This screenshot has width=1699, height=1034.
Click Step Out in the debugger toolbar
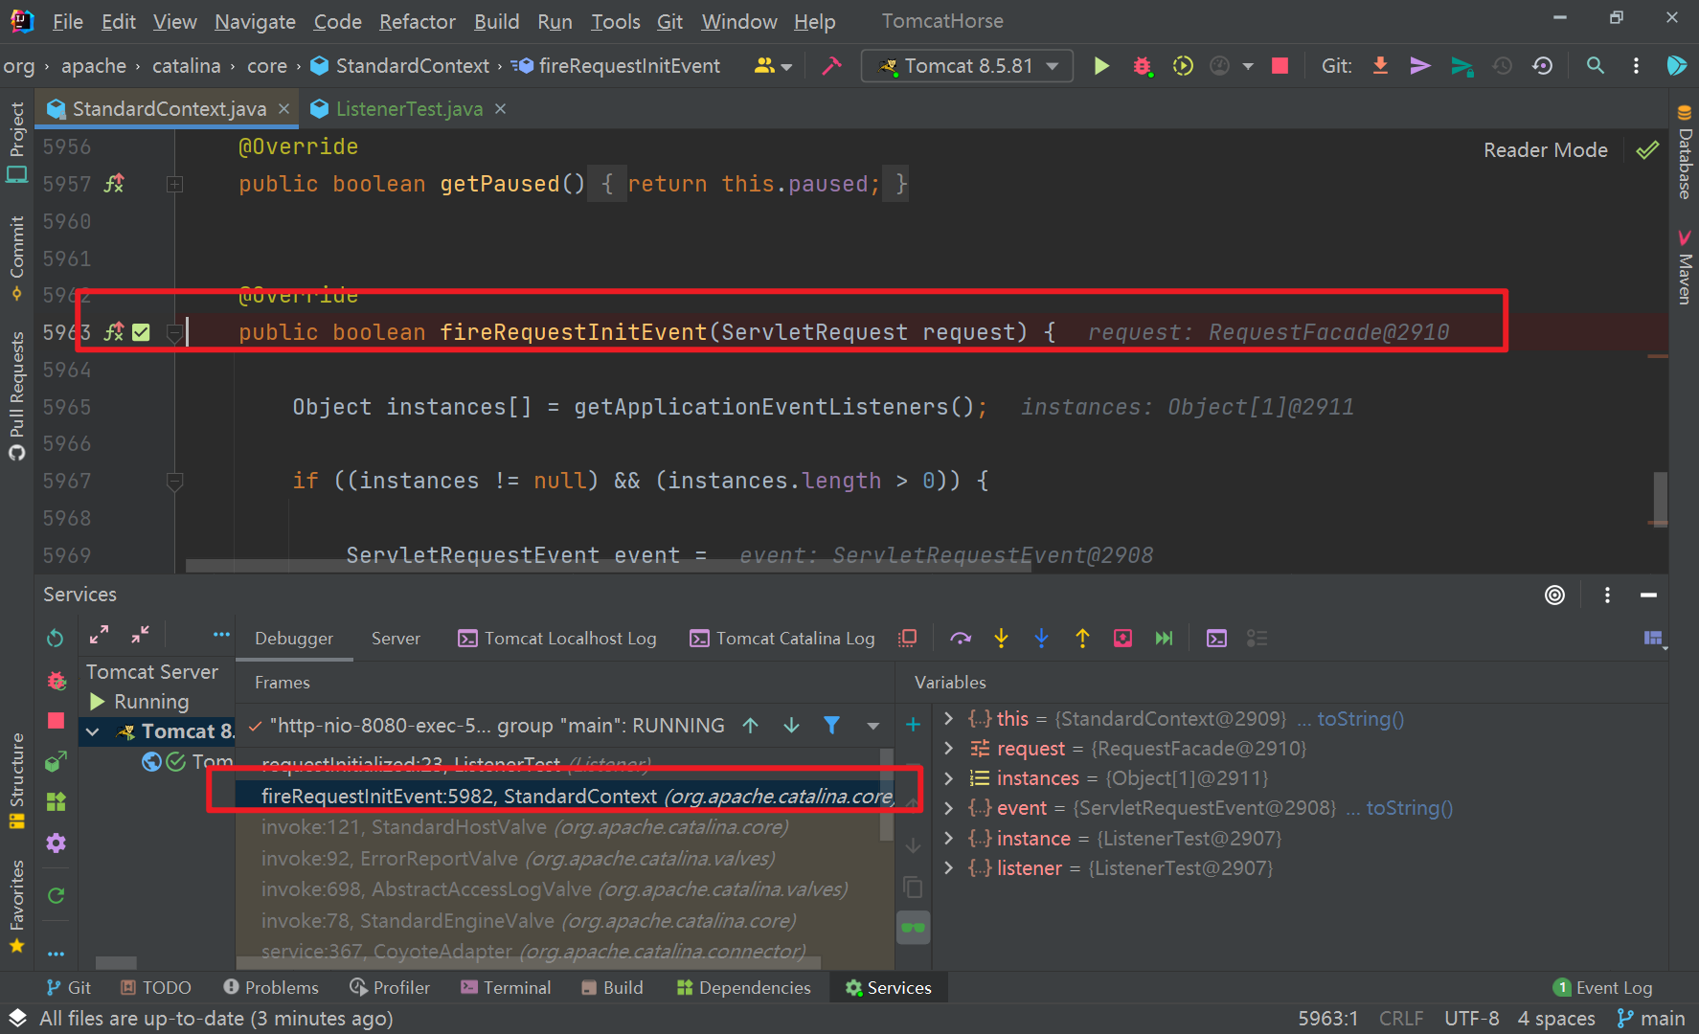click(1082, 638)
